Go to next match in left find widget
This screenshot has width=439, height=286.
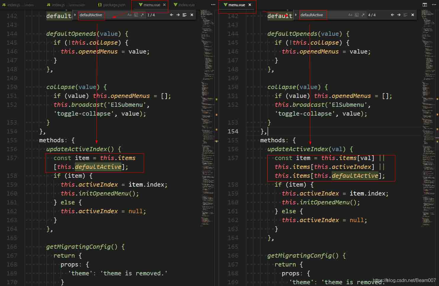coord(178,15)
